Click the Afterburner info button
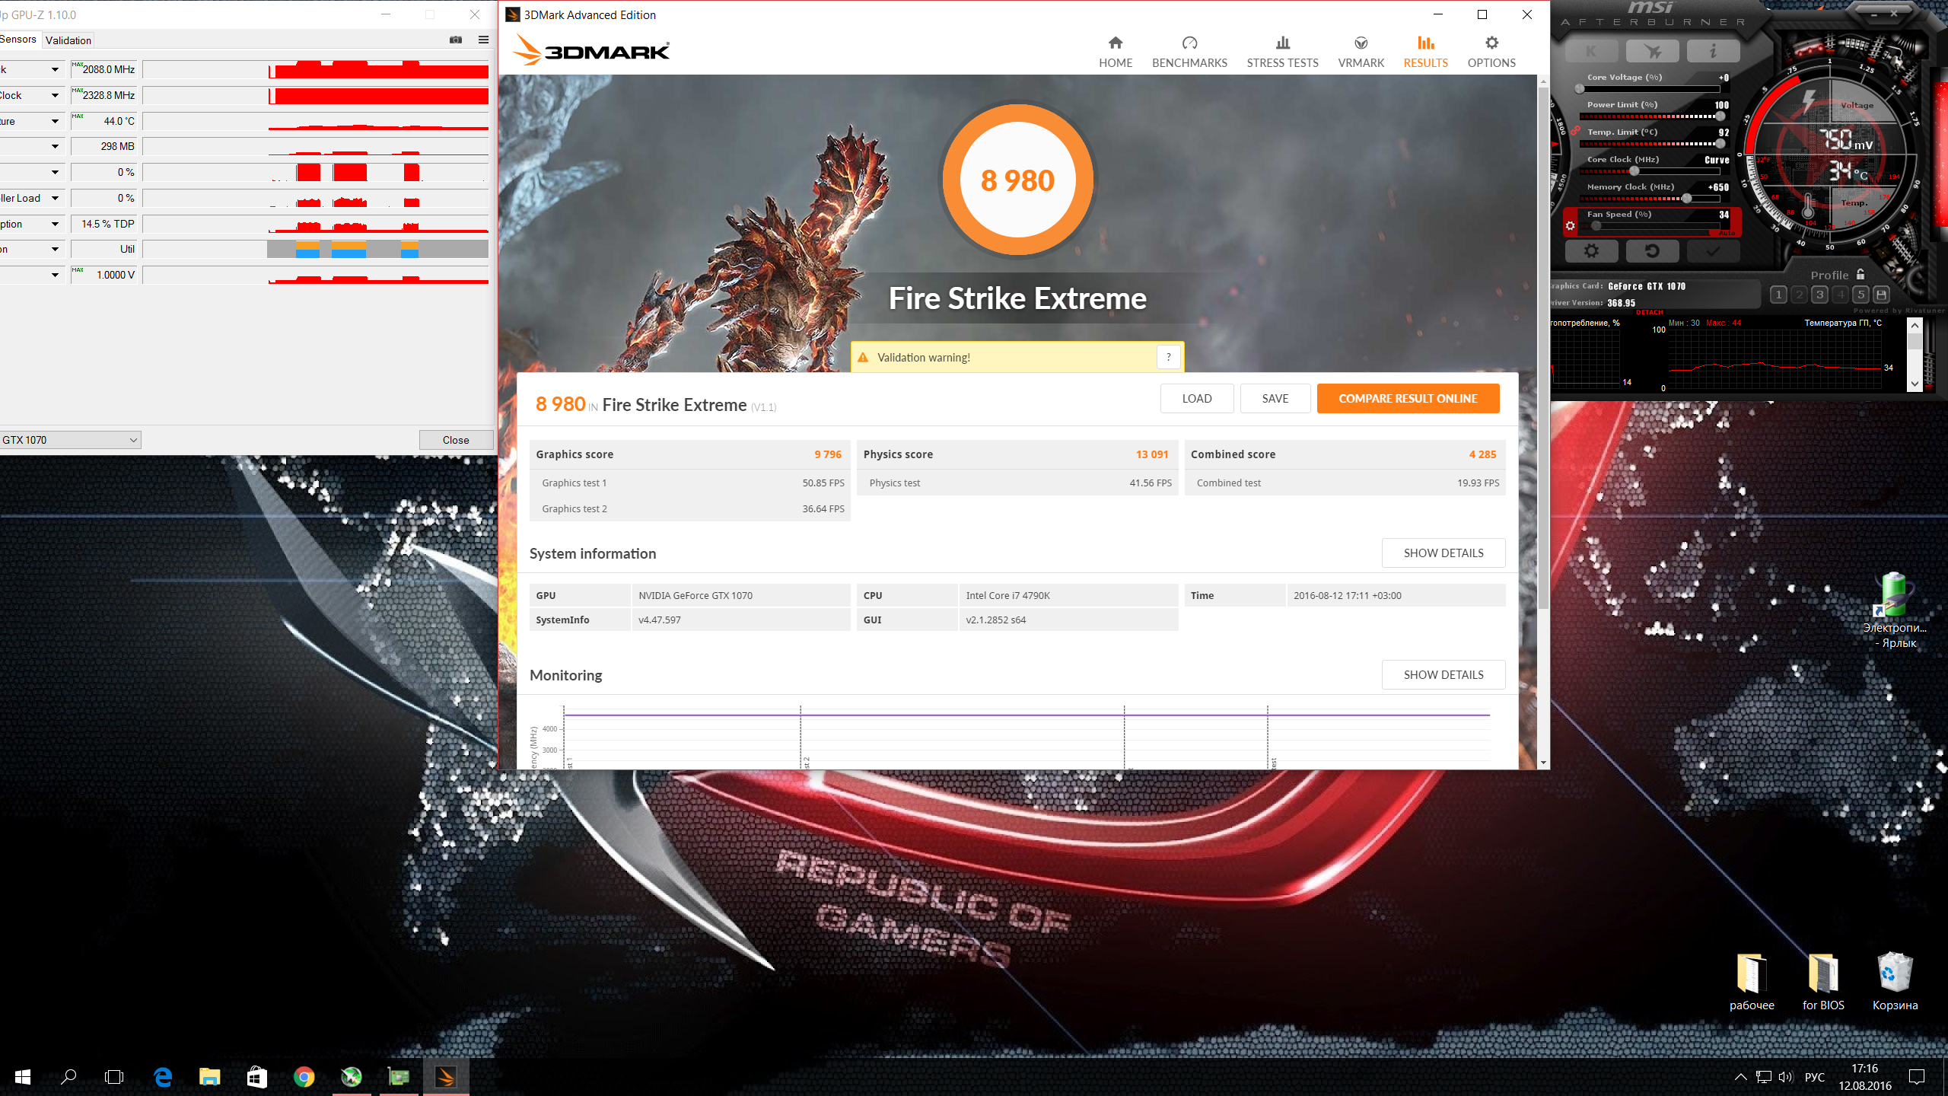 coord(1713,51)
